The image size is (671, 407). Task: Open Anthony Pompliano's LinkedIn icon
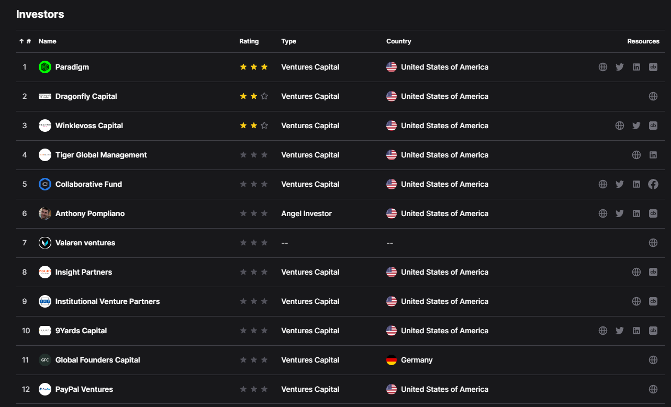click(x=636, y=213)
